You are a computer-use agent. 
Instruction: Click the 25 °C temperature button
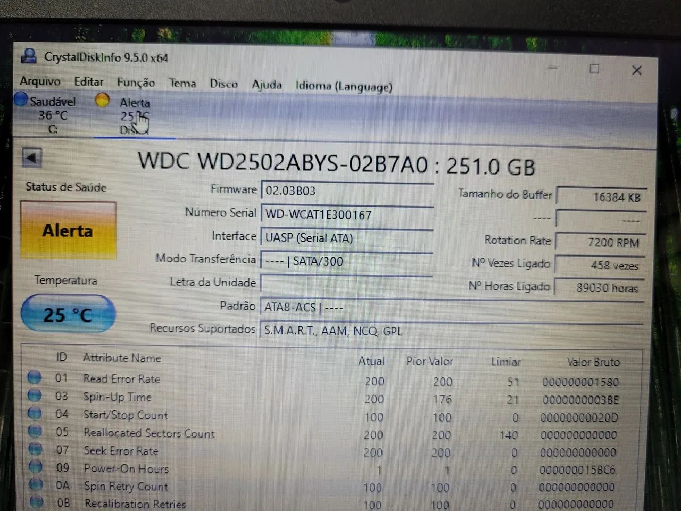pyautogui.click(x=68, y=314)
